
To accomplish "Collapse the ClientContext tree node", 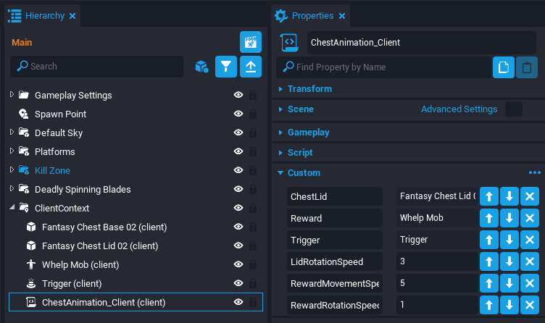I will pyautogui.click(x=12, y=209).
